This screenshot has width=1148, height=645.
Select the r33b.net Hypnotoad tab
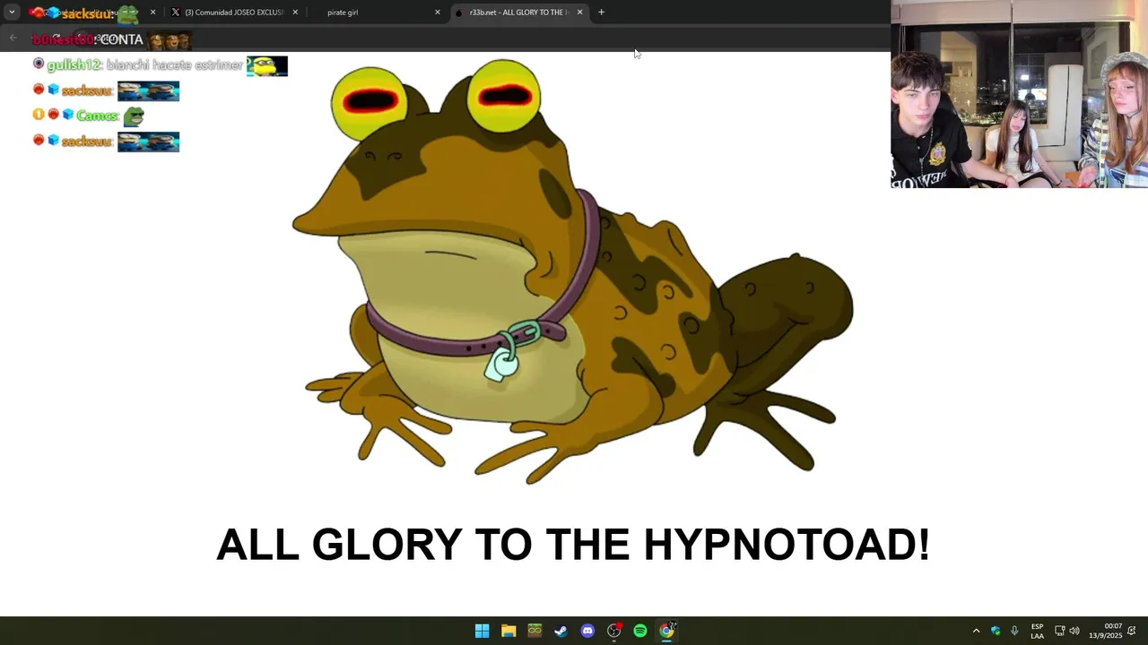[x=518, y=13]
